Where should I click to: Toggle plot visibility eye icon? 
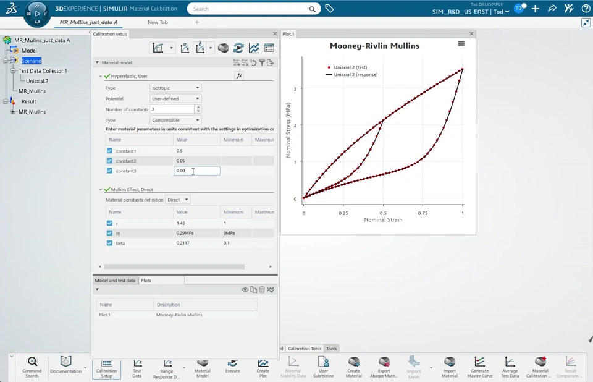coord(245,290)
